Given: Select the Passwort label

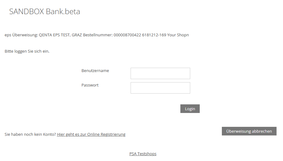Looking at the screenshot, I should click(x=90, y=85).
